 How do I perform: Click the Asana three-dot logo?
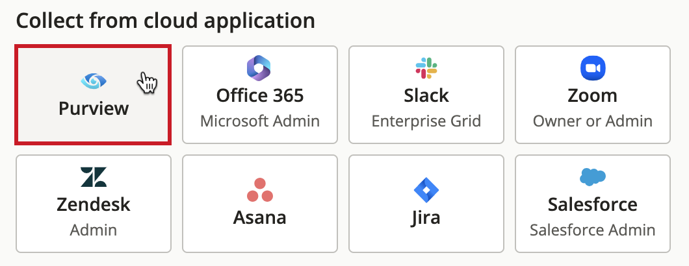pyautogui.click(x=260, y=189)
